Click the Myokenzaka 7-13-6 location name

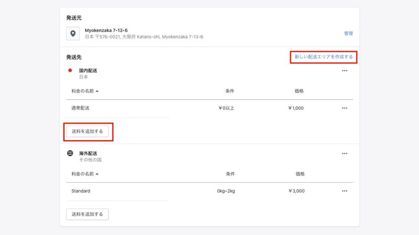(x=106, y=30)
